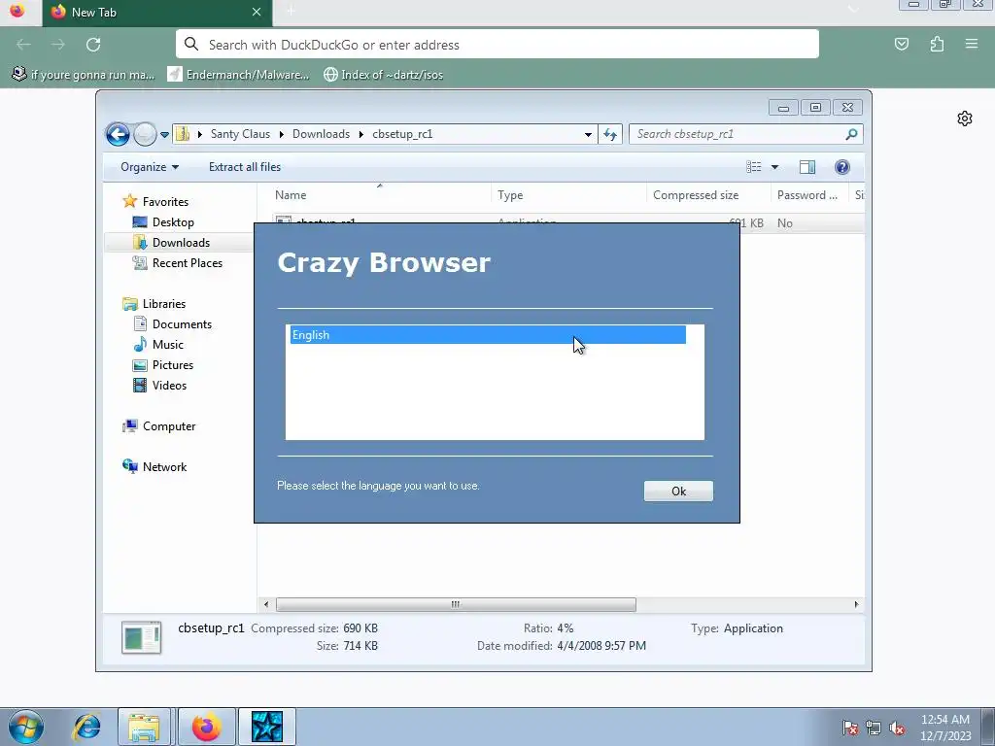The image size is (995, 746).
Task: Focus the DuckDuckGo address bar
Action: pos(497,45)
